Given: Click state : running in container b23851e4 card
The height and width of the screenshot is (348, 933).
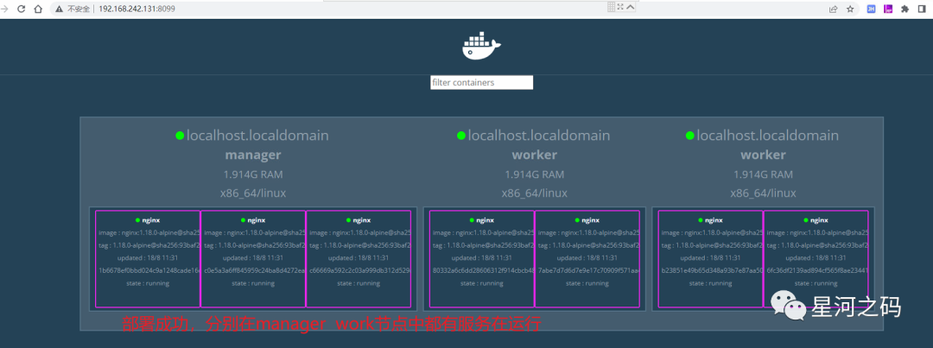Looking at the screenshot, I should pyautogui.click(x=710, y=283).
